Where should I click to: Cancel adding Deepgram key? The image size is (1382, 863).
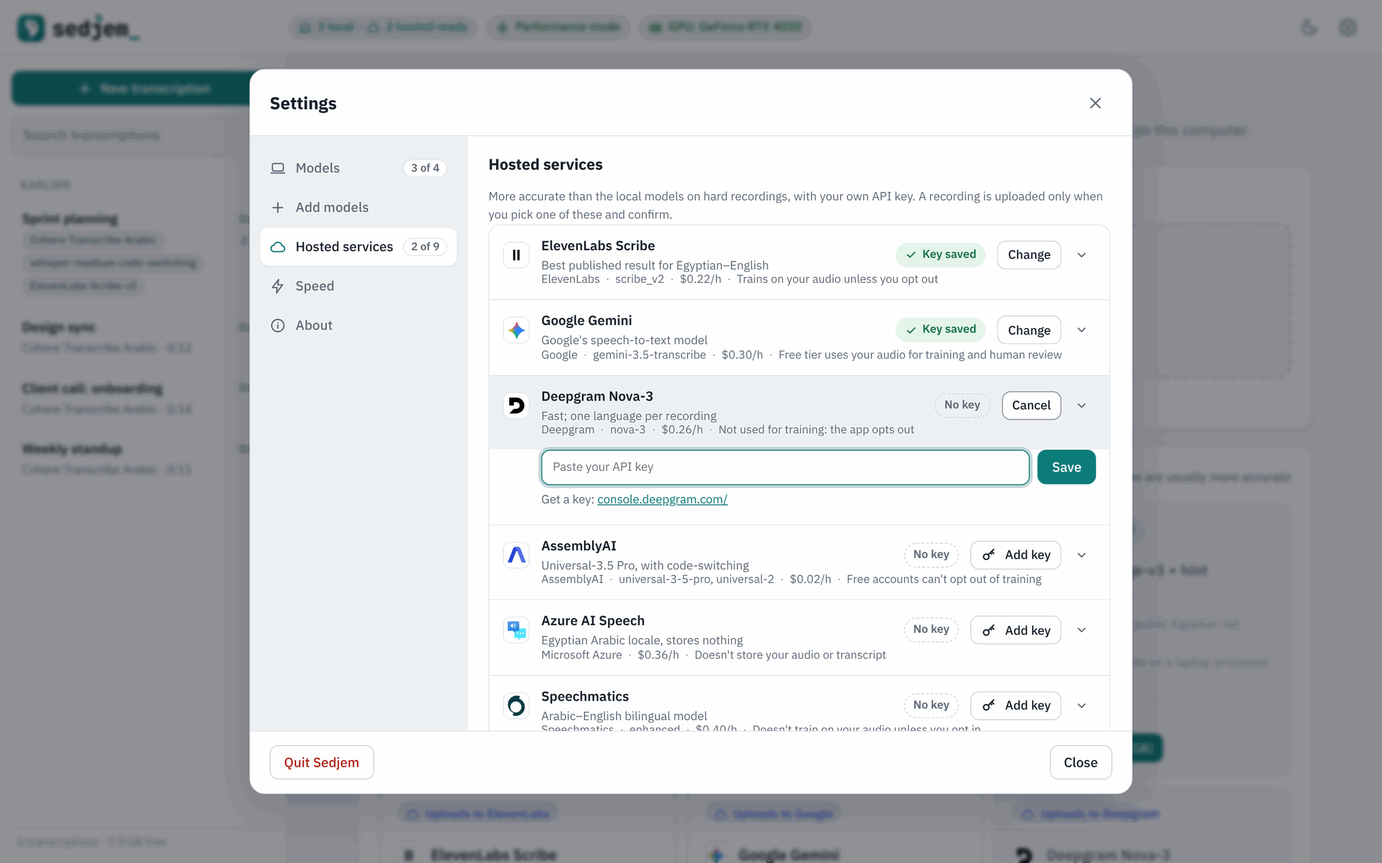pos(1031,406)
